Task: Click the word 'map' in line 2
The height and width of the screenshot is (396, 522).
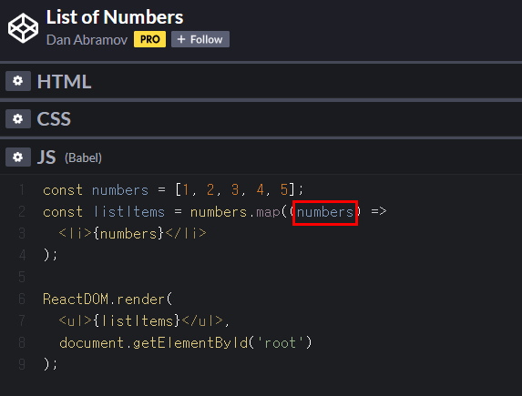Action: point(269,212)
